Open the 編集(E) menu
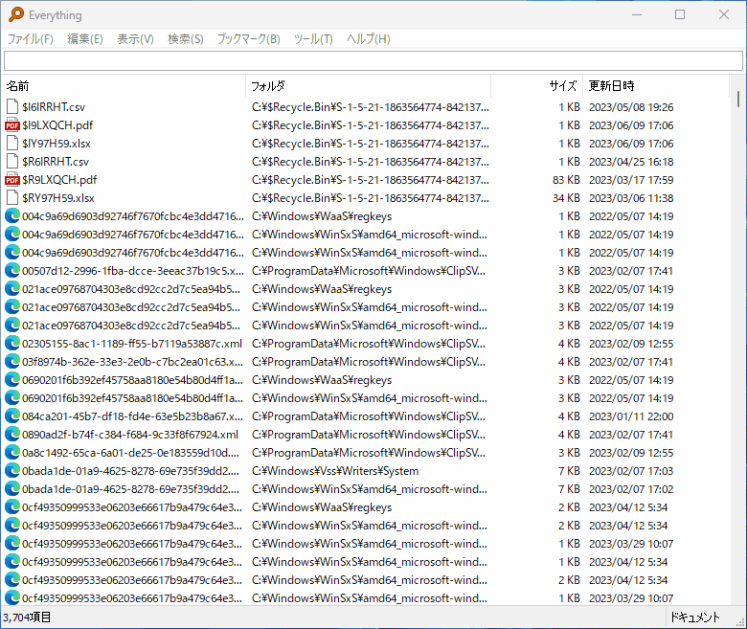This screenshot has height=629, width=747. click(85, 39)
